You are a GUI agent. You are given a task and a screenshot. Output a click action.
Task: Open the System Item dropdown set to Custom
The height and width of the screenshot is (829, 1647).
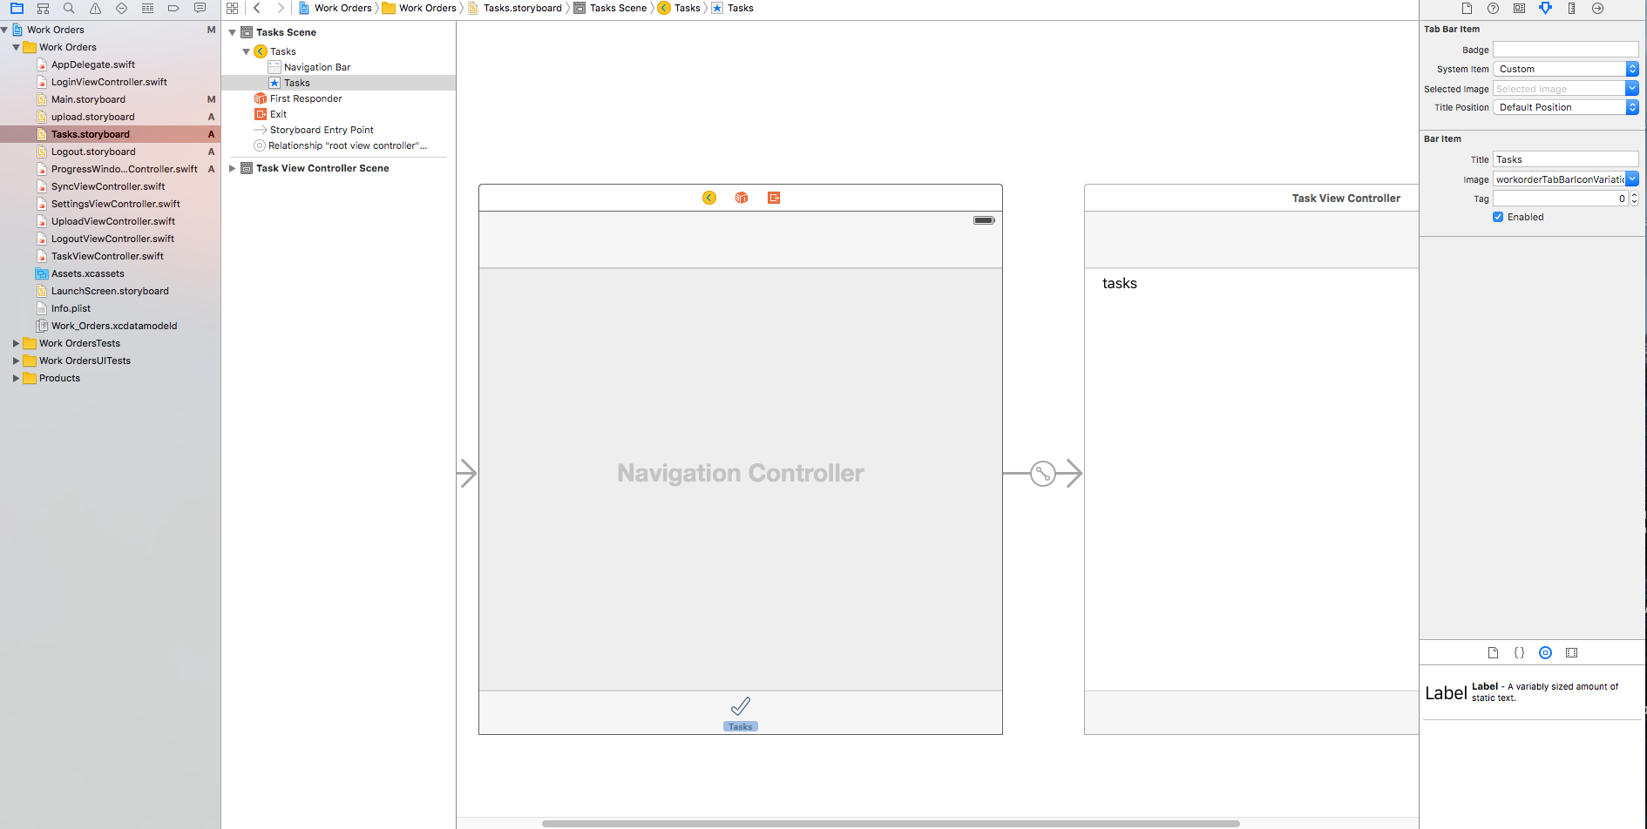pos(1562,68)
